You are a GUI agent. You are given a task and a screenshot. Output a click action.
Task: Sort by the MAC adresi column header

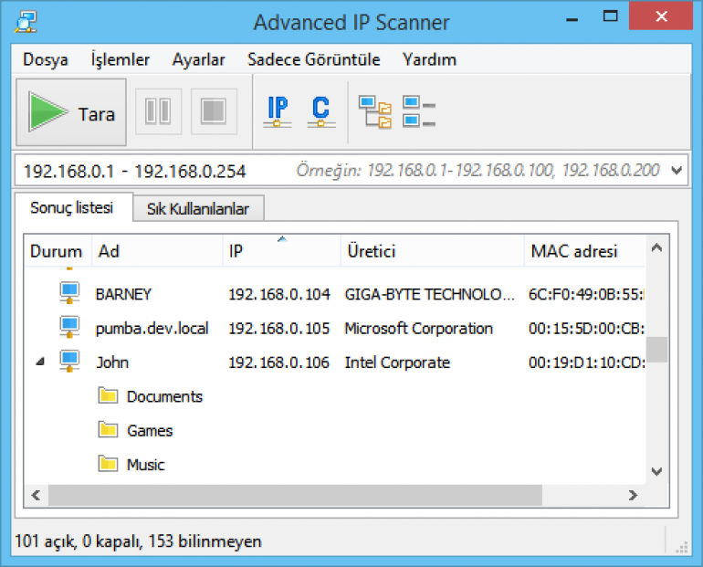[x=584, y=251]
